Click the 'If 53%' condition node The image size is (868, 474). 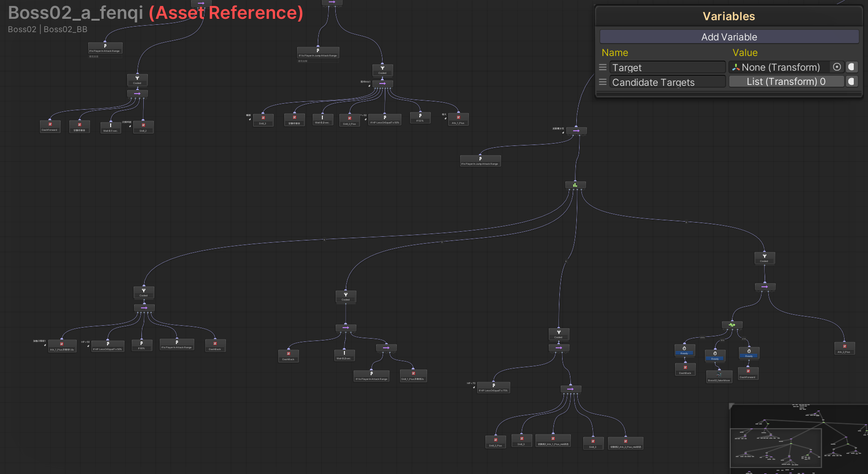pos(420,117)
